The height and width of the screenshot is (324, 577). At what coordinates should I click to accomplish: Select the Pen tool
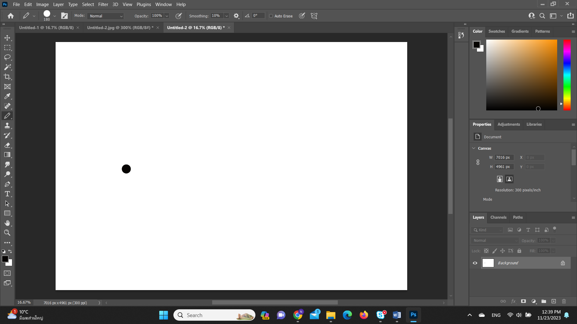click(x=7, y=184)
